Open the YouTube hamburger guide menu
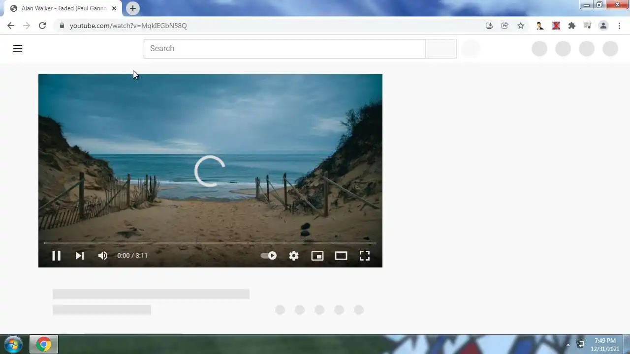 pos(18,48)
